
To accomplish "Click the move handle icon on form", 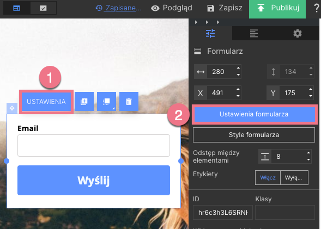I will point(12,108).
